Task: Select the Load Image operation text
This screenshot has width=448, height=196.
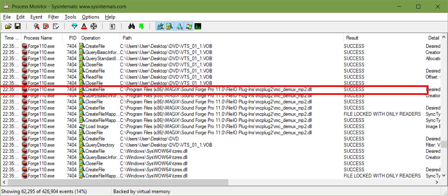Action: pos(97,126)
